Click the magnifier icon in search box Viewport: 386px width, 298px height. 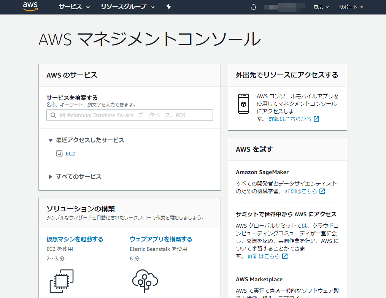53,115
